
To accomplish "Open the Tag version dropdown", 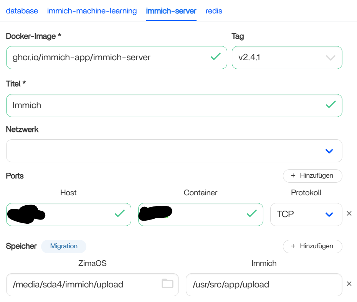I will (330, 58).
